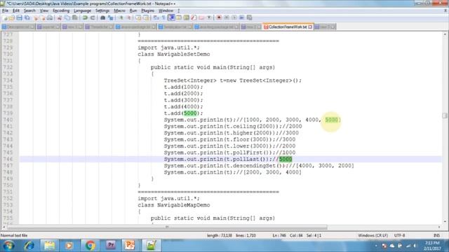
Task: Open the Search menu
Action: [x=29, y=10]
